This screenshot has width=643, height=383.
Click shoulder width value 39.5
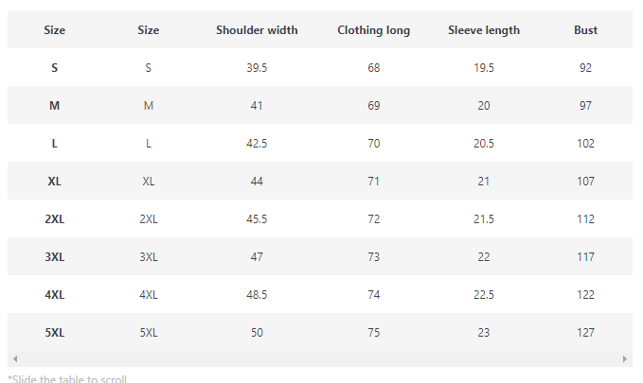(x=257, y=68)
